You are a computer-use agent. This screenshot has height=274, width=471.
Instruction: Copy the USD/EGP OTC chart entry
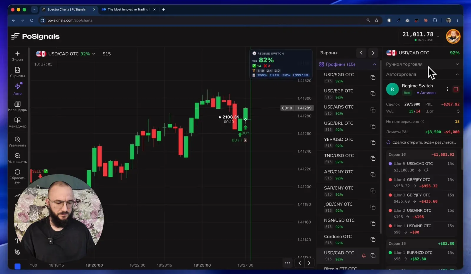(x=373, y=94)
